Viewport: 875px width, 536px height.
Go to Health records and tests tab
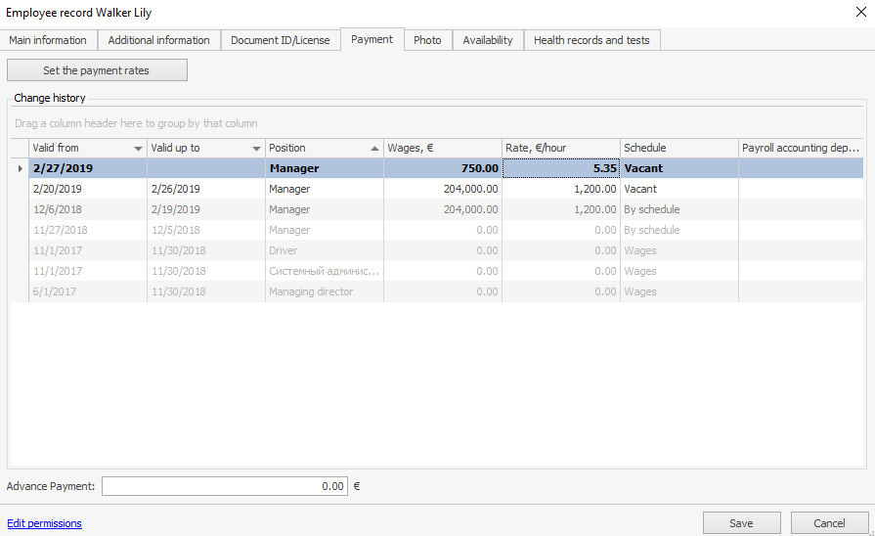point(591,40)
